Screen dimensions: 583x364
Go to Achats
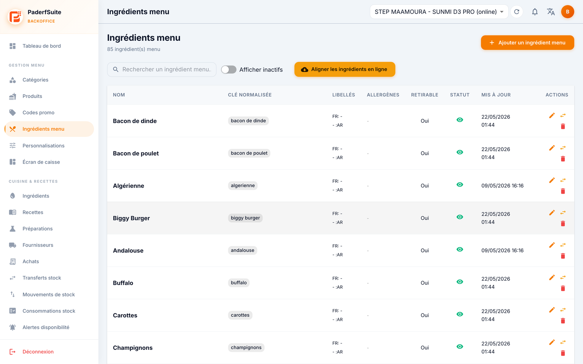[x=49, y=261]
